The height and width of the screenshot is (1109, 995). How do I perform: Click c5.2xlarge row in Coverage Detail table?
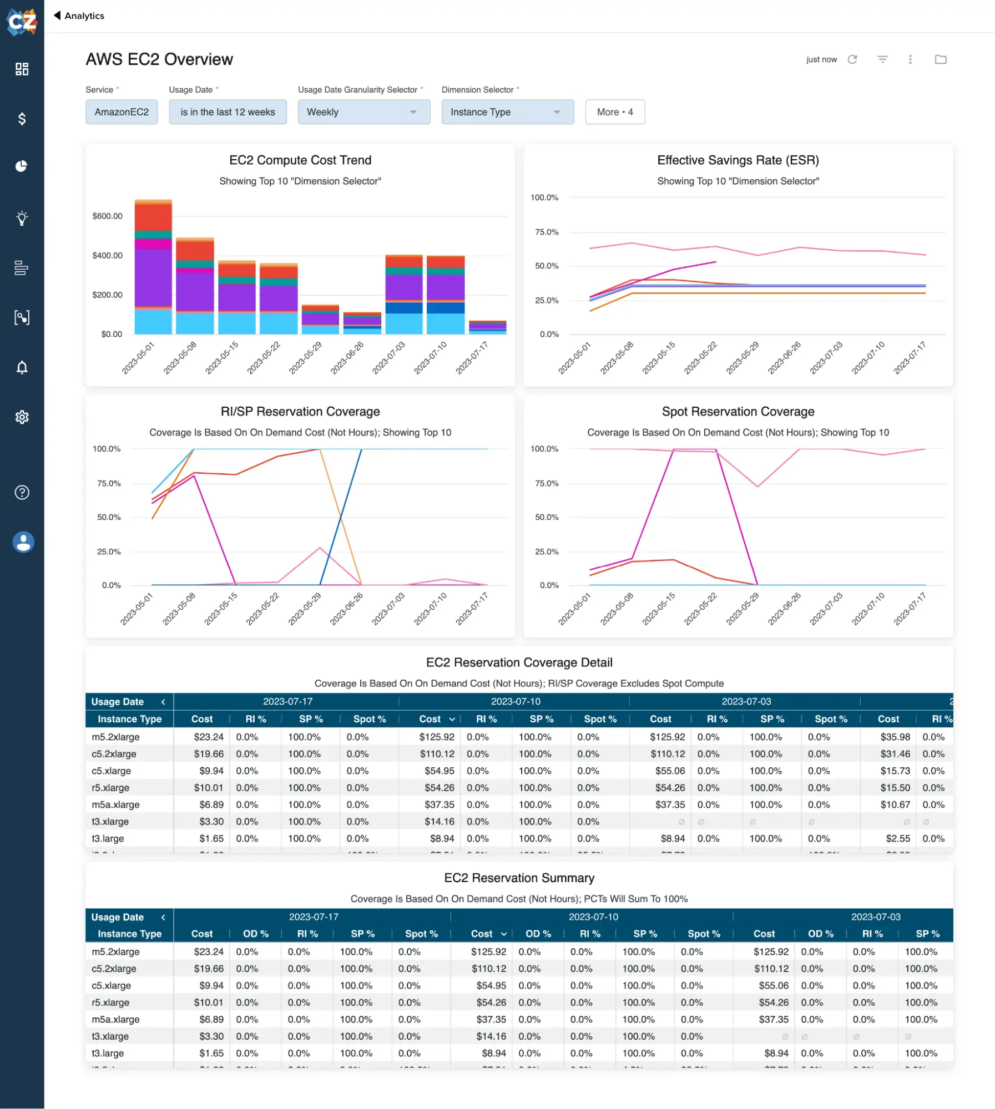(519, 754)
